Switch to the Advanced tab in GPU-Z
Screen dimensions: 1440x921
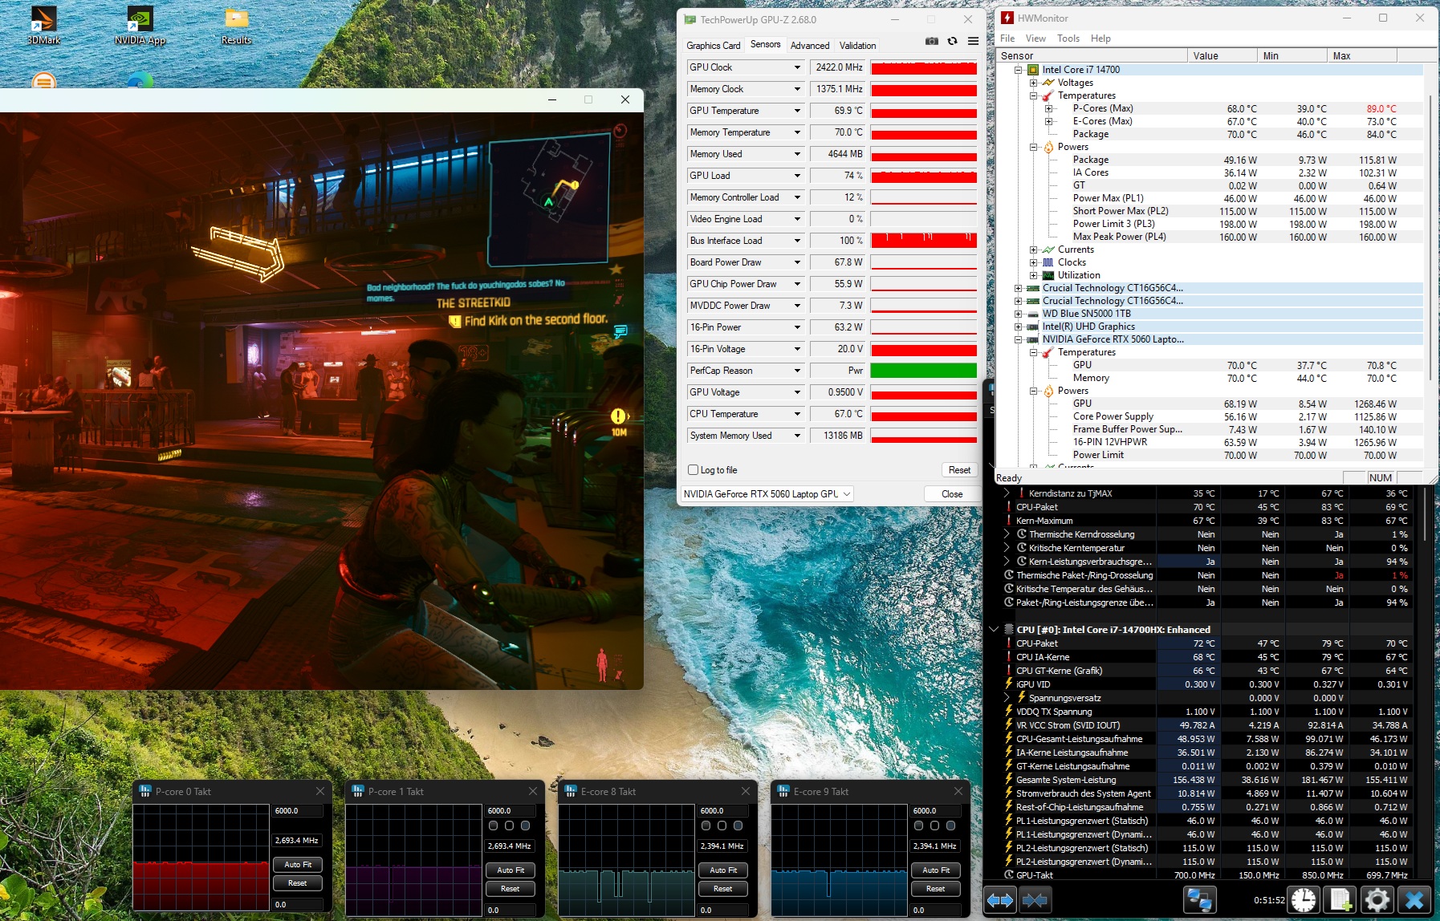coord(809,46)
